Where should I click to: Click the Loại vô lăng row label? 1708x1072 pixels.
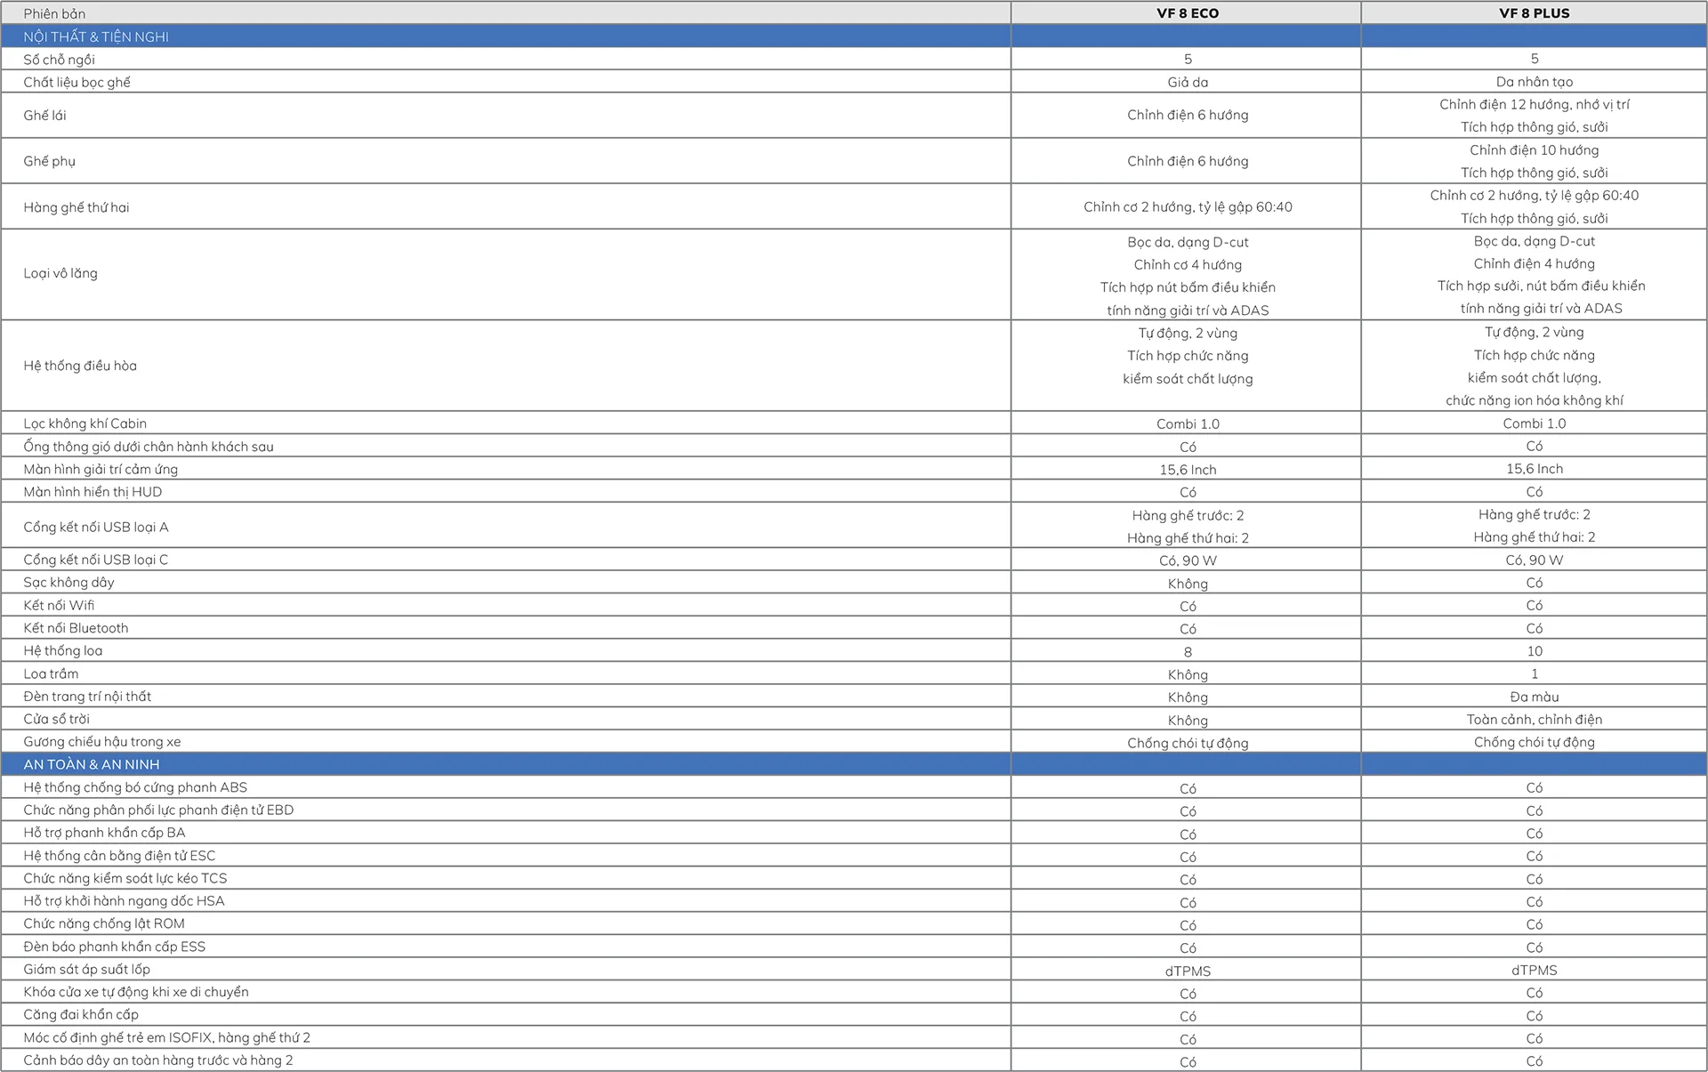click(60, 273)
